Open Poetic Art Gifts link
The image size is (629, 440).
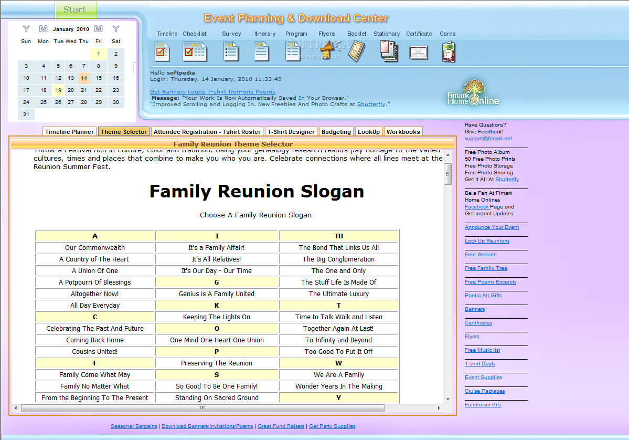(x=483, y=296)
